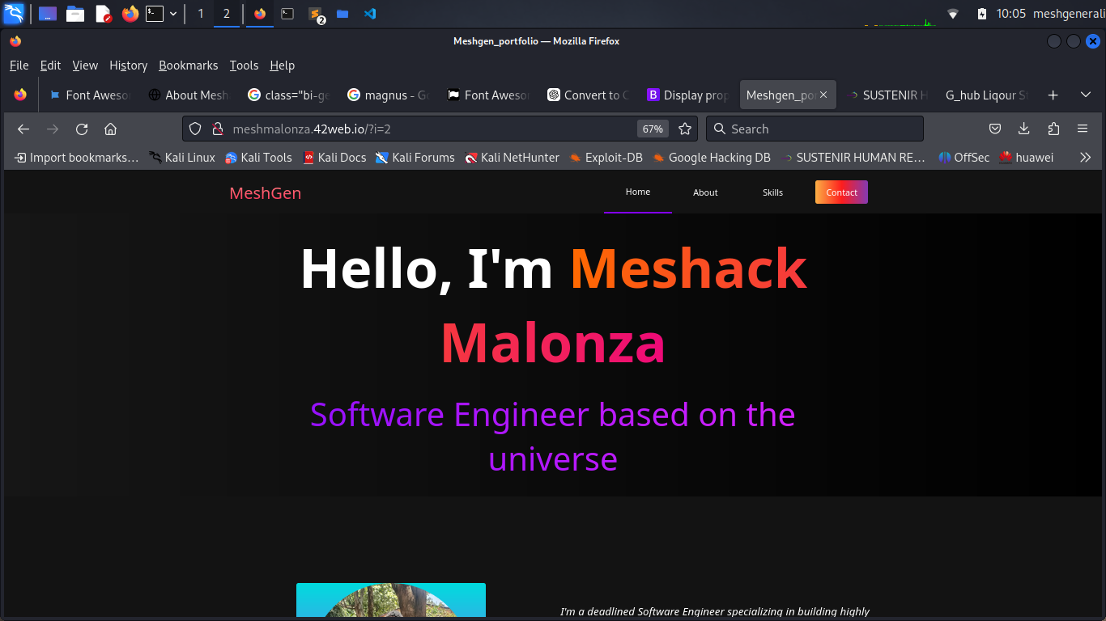Open the Downloads panel
Image resolution: width=1106 pixels, height=621 pixels.
tap(1024, 129)
